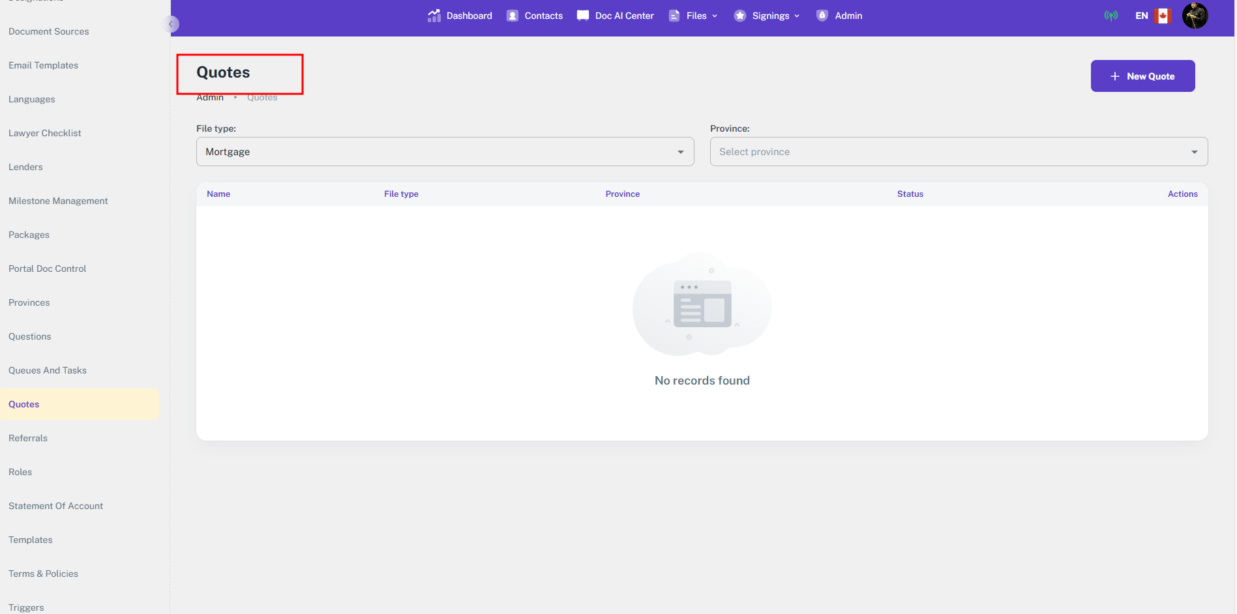Screen dimensions: 1237x614
Task: Click the Actions column header
Action: [x=1183, y=194]
